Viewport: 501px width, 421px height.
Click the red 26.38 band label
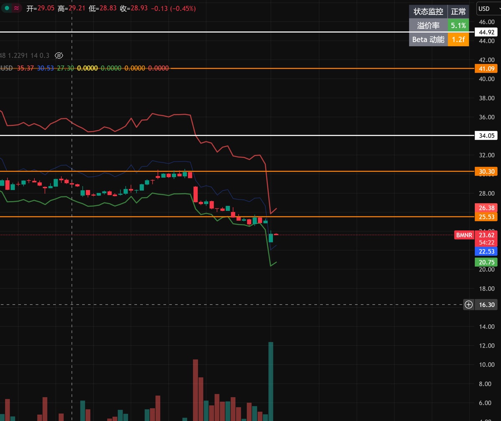tap(486, 208)
